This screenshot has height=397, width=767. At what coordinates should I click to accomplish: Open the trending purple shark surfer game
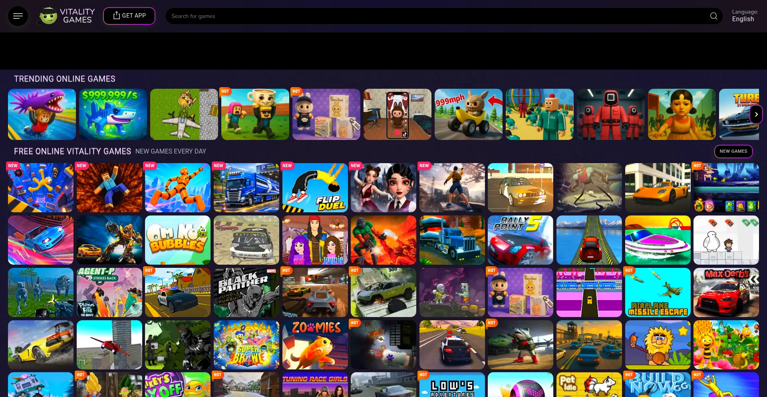pos(42,114)
